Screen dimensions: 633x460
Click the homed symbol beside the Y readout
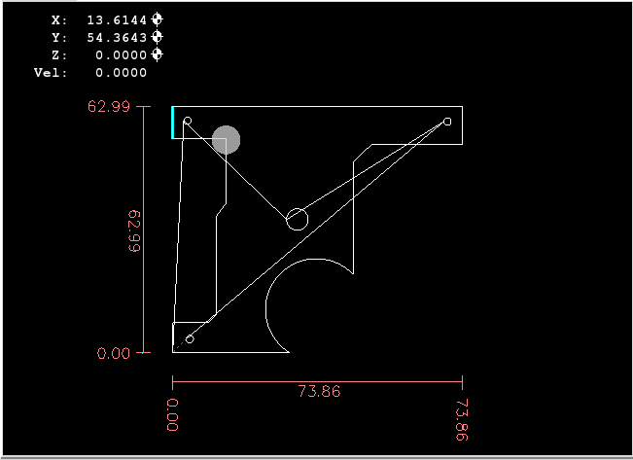[158, 37]
